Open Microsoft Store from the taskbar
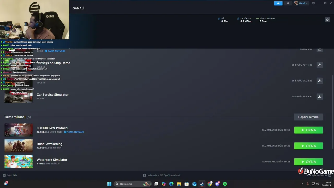The image size is (334, 188). (187, 184)
